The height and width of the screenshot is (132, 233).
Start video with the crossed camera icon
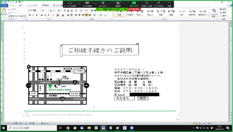pos(87,3)
